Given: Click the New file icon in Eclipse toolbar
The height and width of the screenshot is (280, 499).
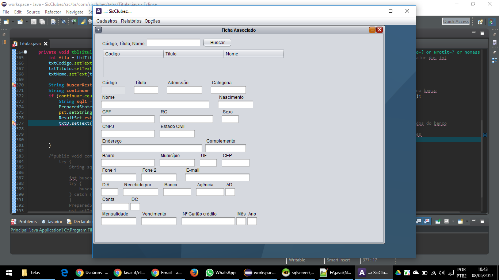Looking at the screenshot, I should [x=6, y=22].
